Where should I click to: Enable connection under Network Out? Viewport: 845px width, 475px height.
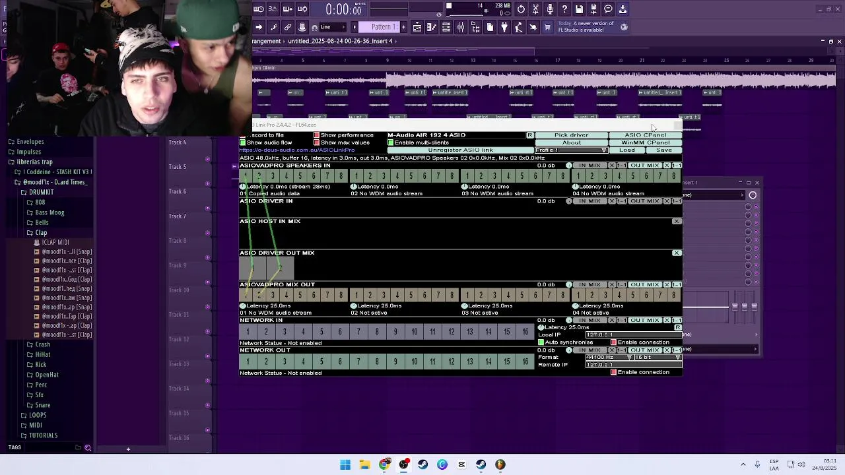pyautogui.click(x=614, y=372)
